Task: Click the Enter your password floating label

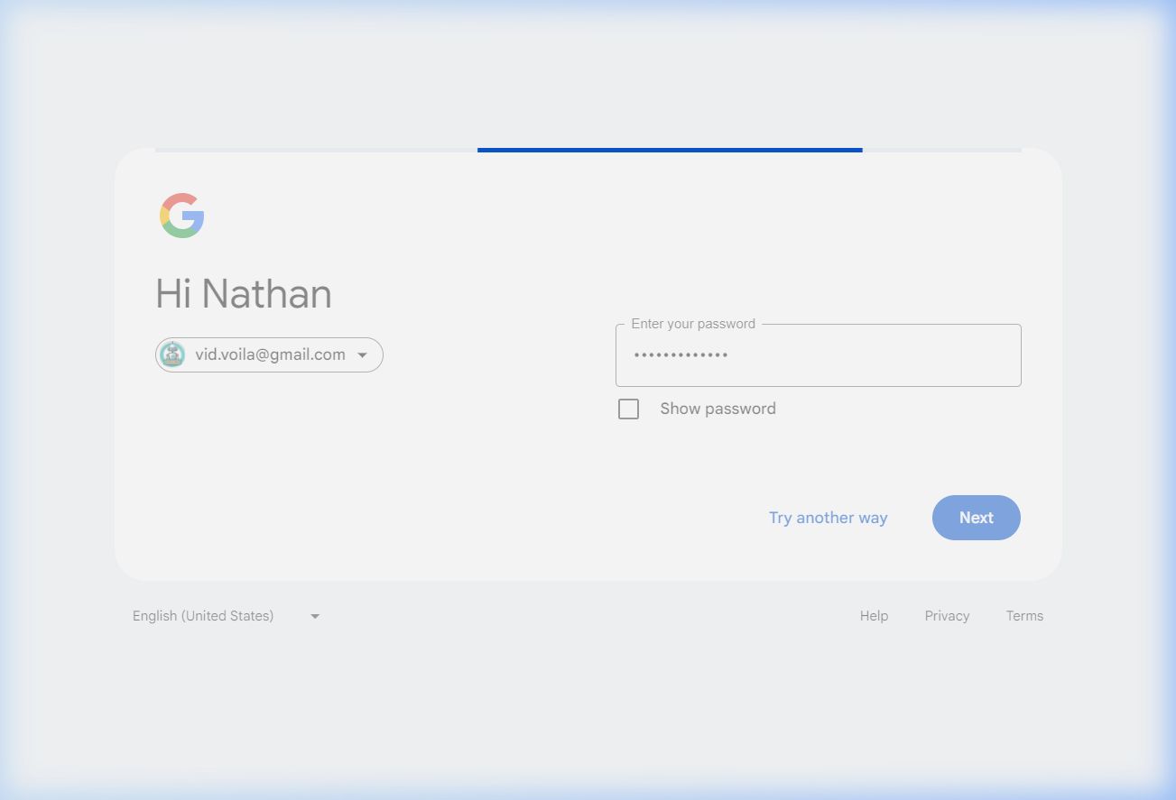Action: click(x=692, y=324)
